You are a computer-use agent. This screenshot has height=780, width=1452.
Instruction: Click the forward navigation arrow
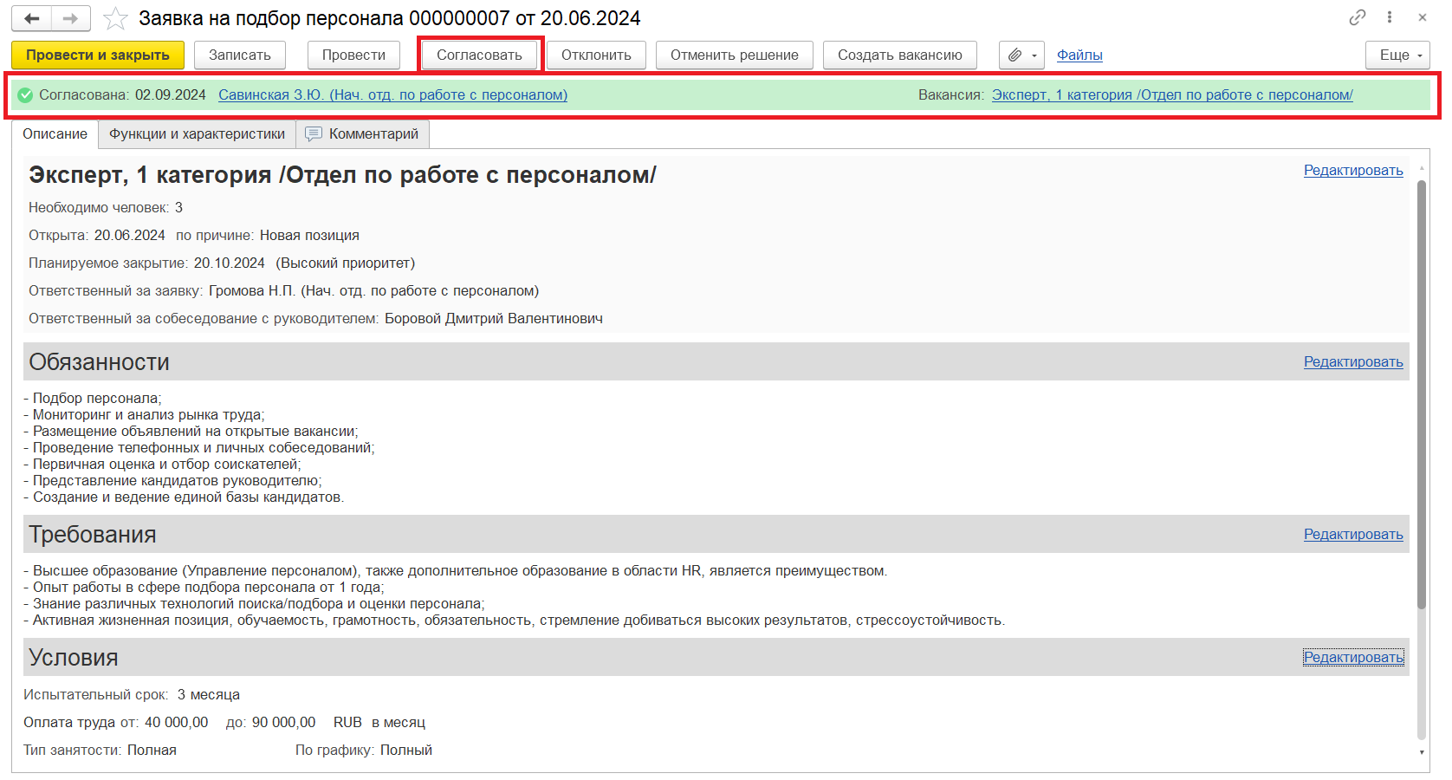[71, 18]
